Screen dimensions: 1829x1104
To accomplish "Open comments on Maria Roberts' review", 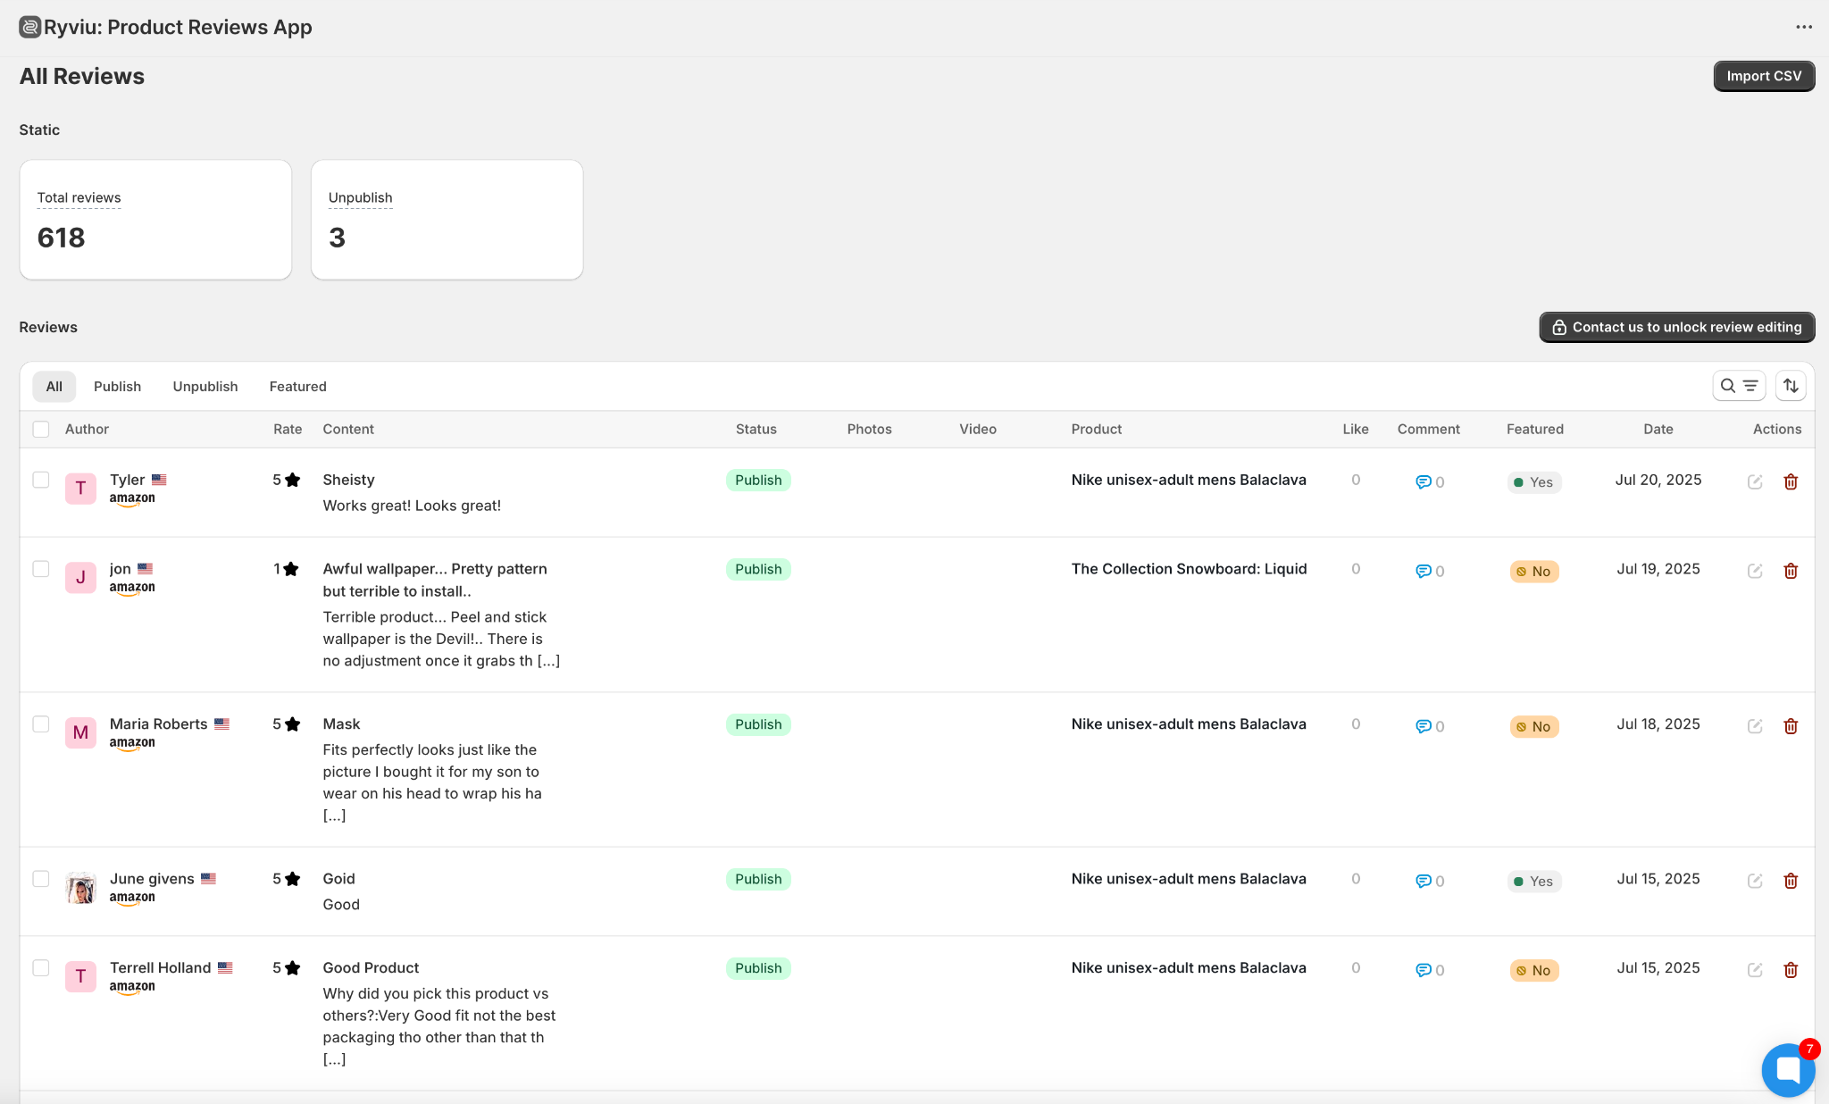I will tap(1430, 727).
